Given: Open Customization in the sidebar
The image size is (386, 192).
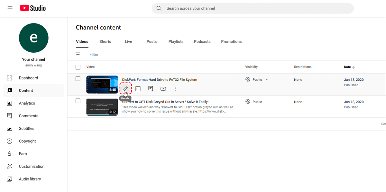Looking at the screenshot, I should tap(32, 166).
